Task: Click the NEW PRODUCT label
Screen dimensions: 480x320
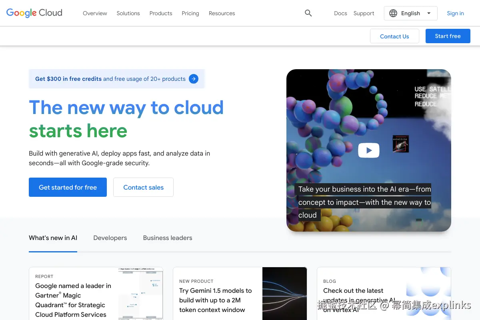Action: tap(196, 281)
